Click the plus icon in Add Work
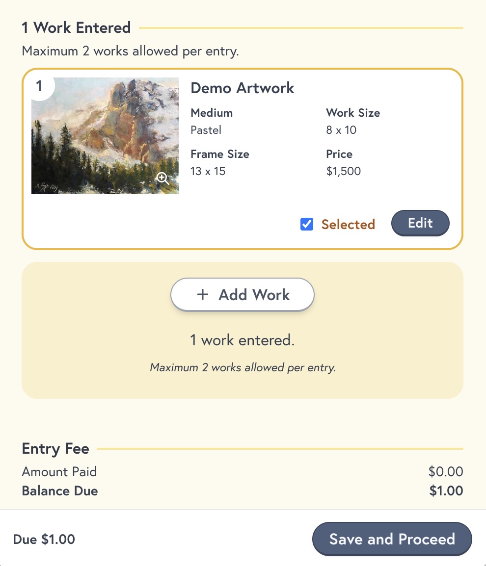The width and height of the screenshot is (486, 566). (203, 295)
